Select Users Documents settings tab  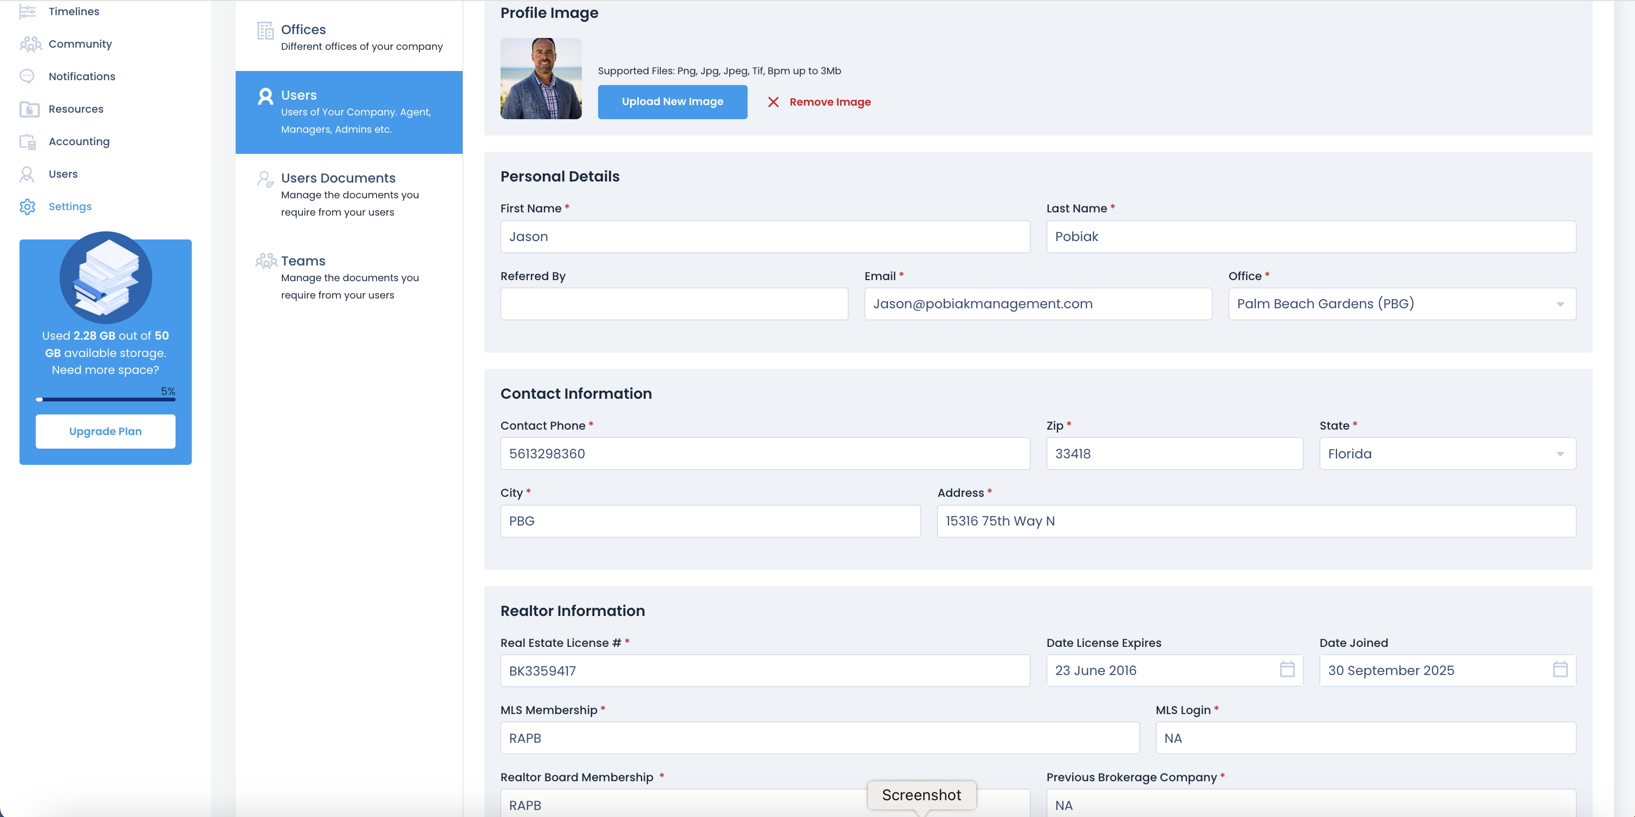(x=349, y=195)
